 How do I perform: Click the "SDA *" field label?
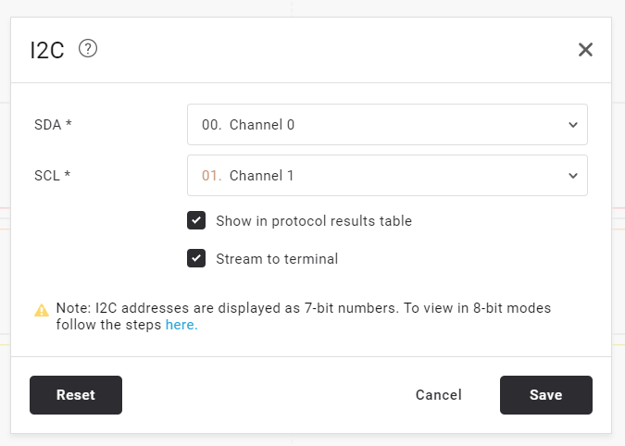click(54, 125)
